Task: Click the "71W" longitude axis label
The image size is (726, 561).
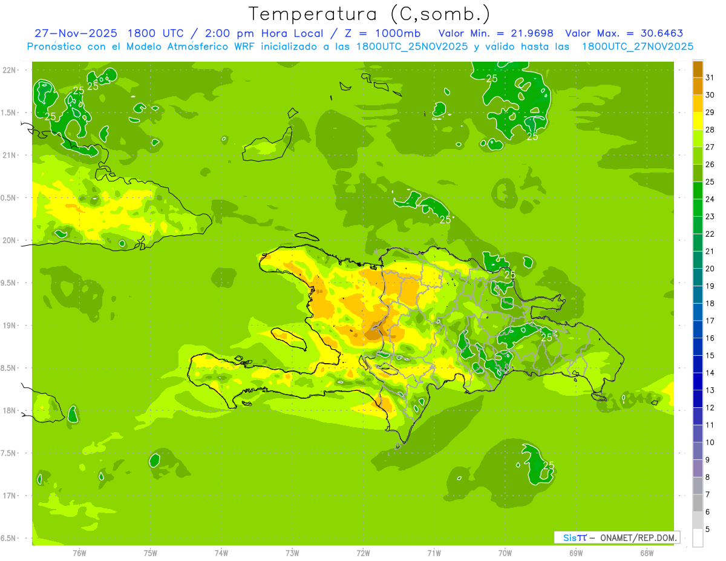Action: [434, 553]
